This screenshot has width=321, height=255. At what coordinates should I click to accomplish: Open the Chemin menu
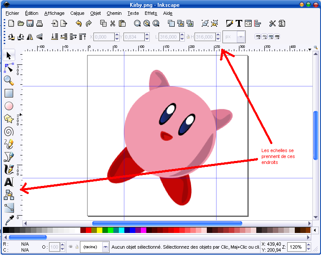pyautogui.click(x=114, y=13)
